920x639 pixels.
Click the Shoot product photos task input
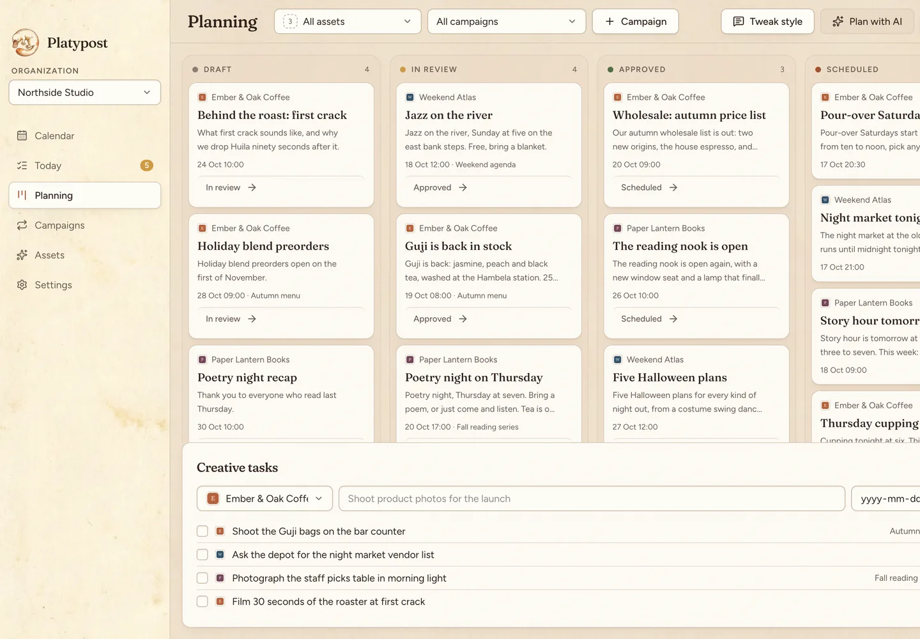click(592, 498)
